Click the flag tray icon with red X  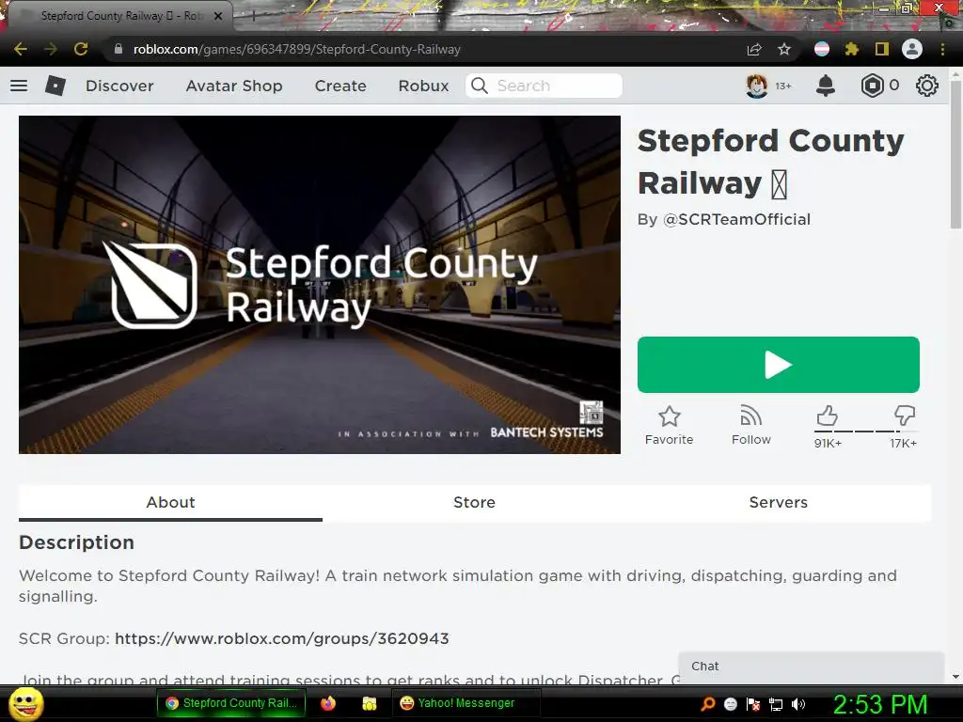click(x=753, y=704)
